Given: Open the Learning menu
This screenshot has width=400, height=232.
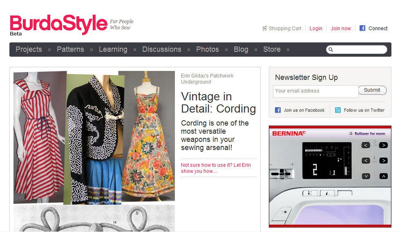Looking at the screenshot, I should coord(113,49).
